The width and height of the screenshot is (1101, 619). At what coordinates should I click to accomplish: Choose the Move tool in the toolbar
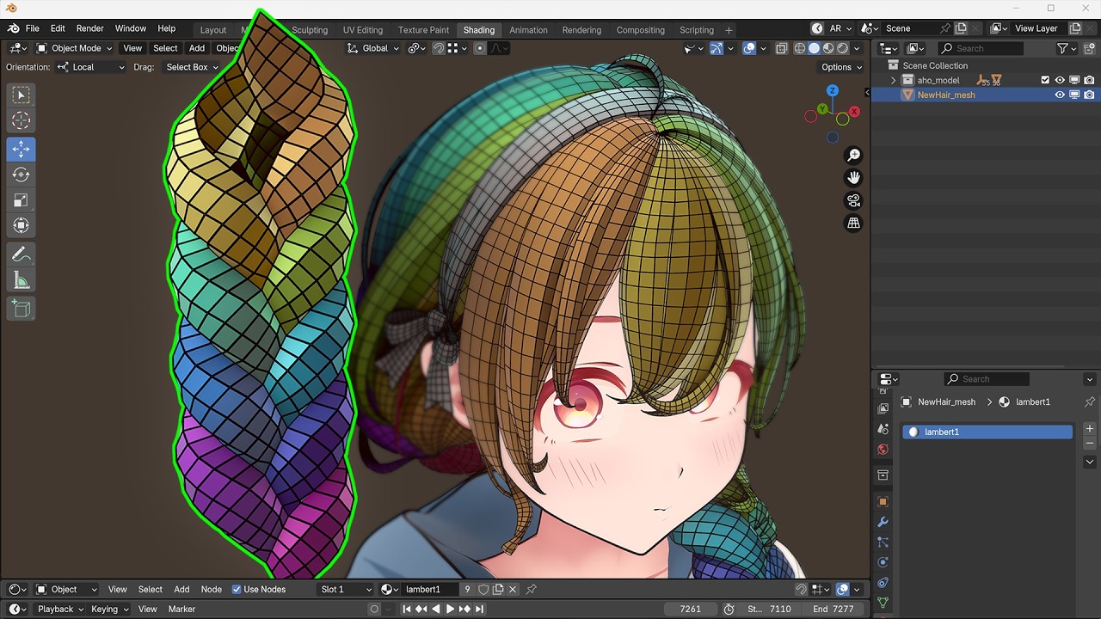[22, 149]
